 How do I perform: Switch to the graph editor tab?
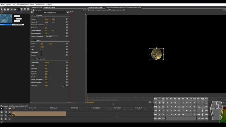pos(49,7)
